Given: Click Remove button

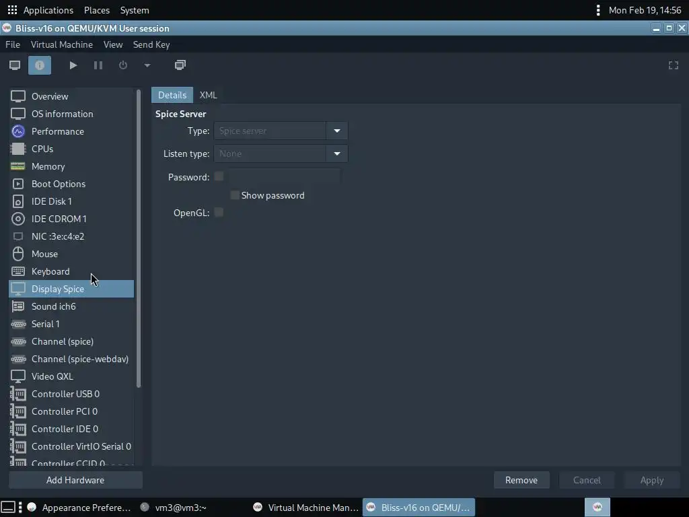Looking at the screenshot, I should [521, 480].
